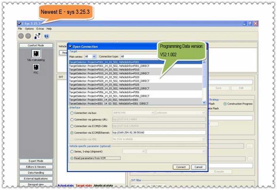Click the Open Connection dialog title icon
The width and height of the screenshot is (277, 190).
[x=70, y=47]
